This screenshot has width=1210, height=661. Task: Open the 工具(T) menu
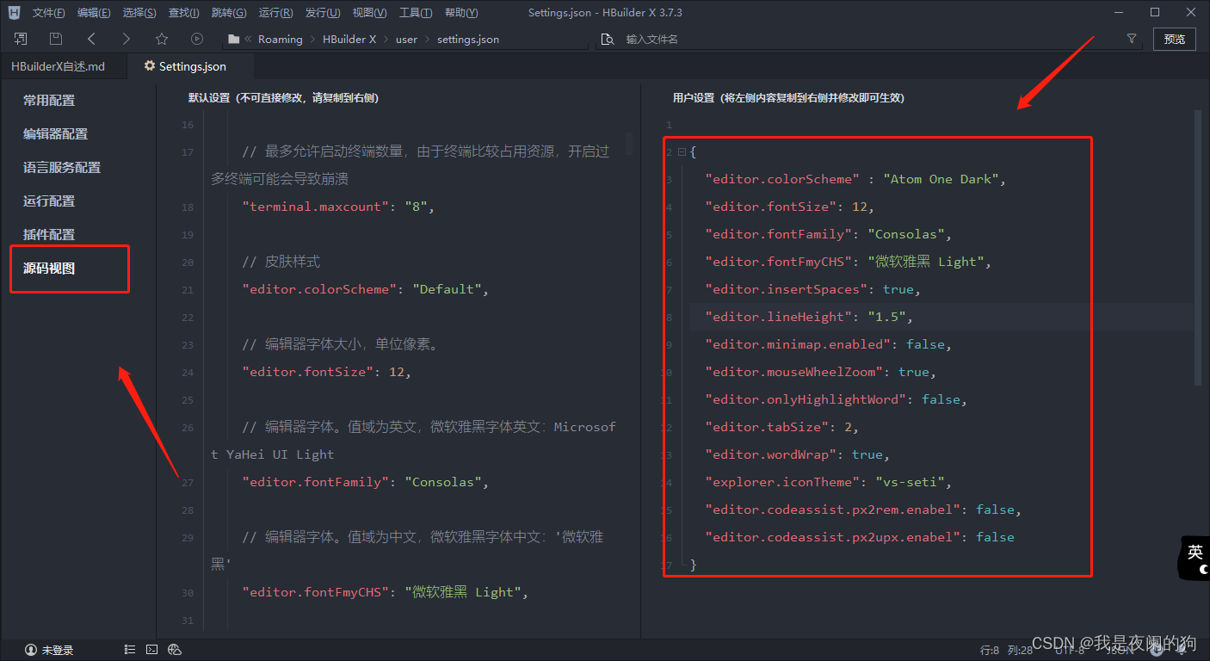click(416, 13)
